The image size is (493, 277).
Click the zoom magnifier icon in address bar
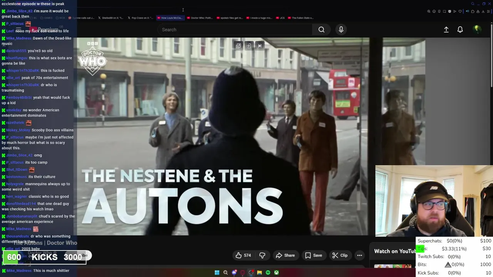tap(429, 12)
